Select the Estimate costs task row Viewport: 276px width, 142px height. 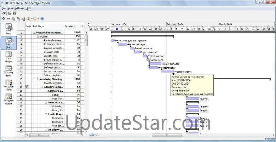click(x=51, y=52)
